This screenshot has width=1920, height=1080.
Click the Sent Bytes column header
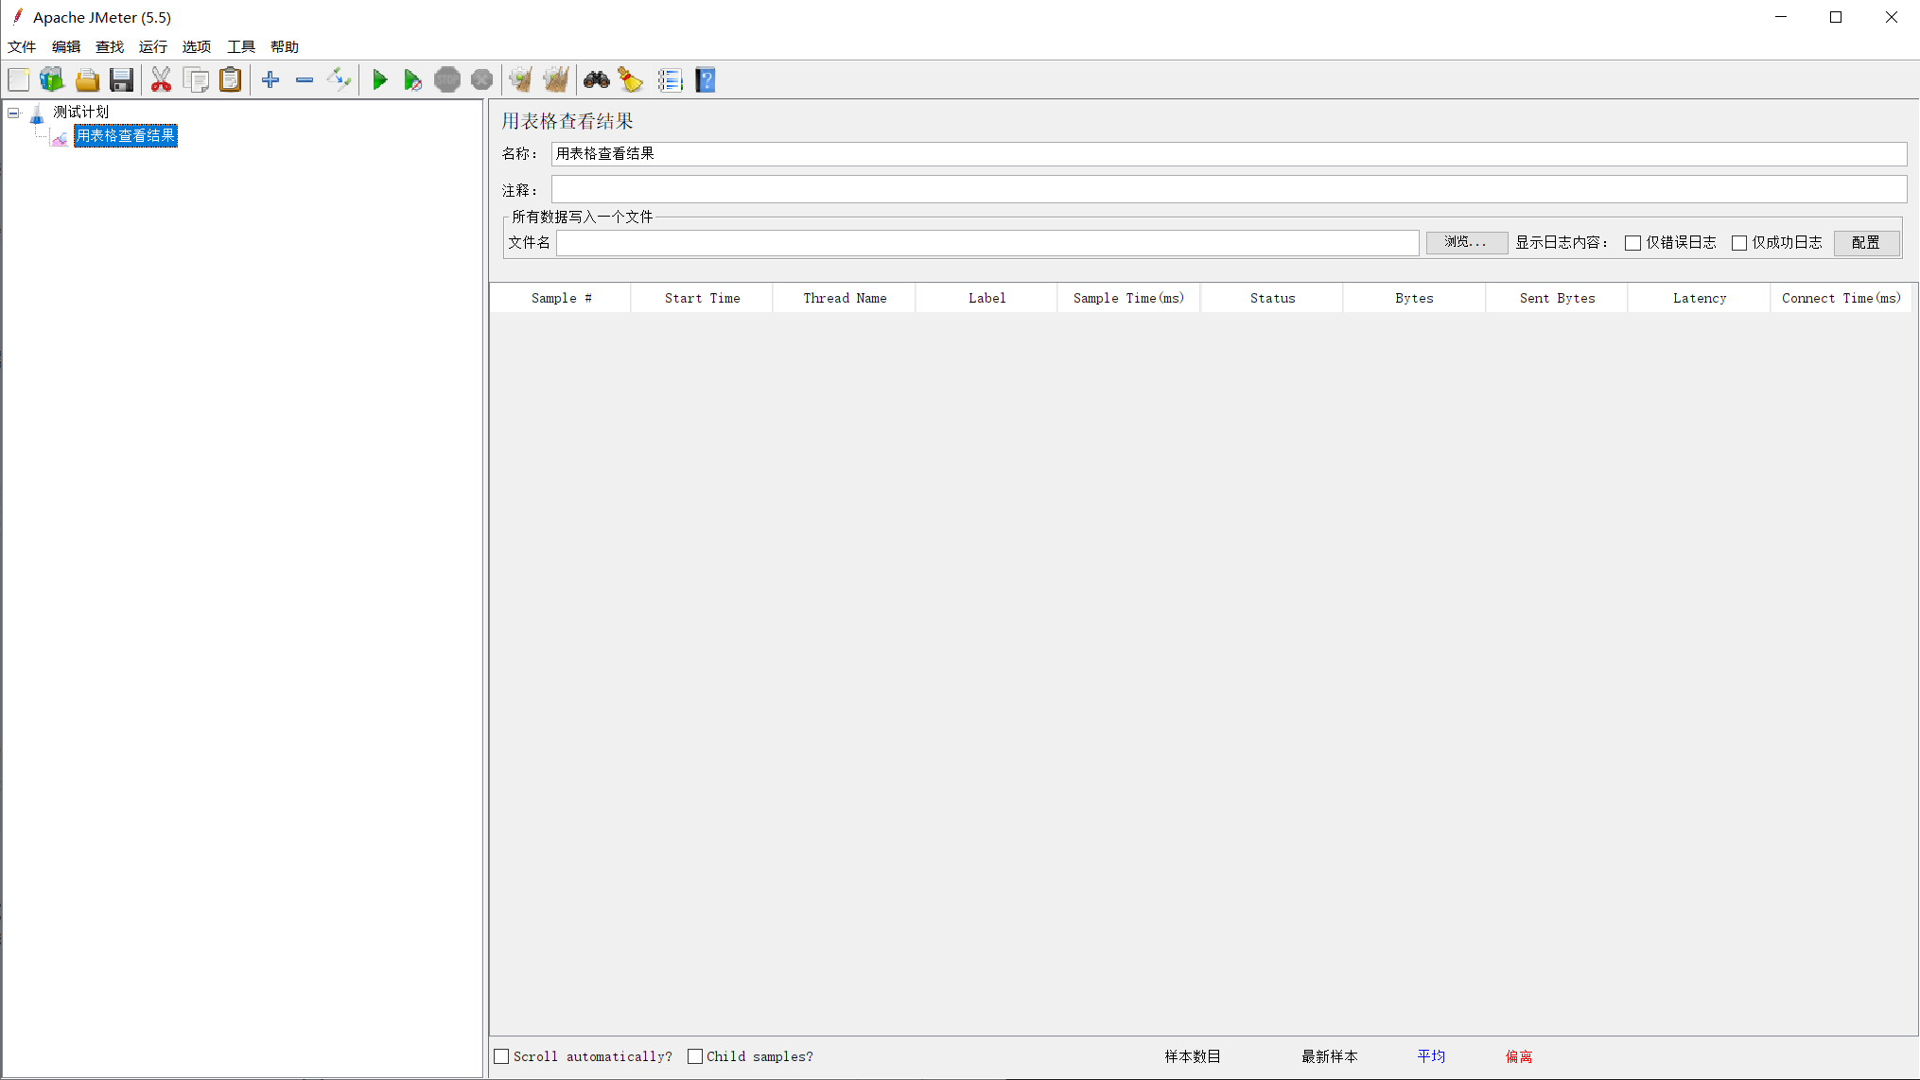[1557, 298]
